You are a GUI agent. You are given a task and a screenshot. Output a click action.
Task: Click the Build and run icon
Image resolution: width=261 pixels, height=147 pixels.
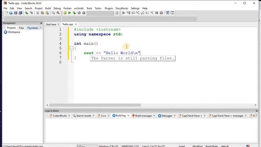click(74, 13)
